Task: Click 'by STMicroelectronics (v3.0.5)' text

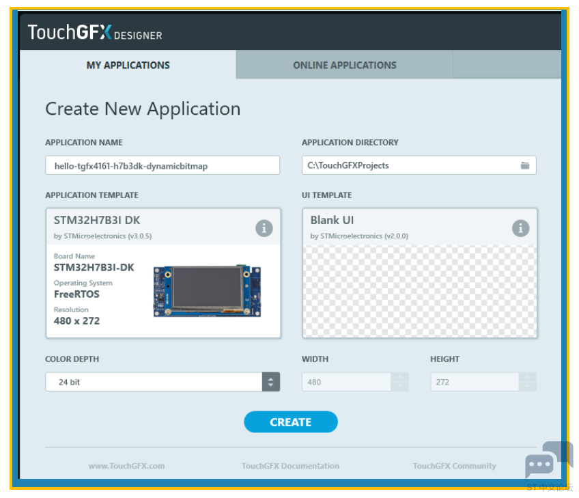Action: click(102, 236)
